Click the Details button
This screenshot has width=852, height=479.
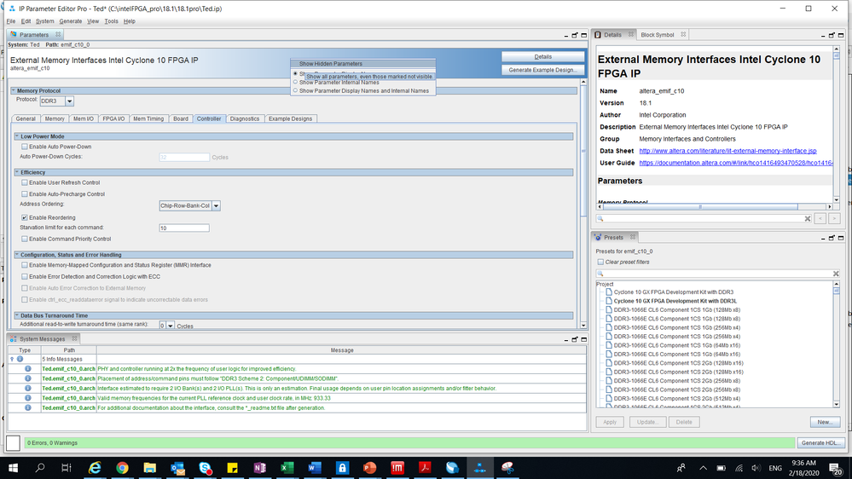coord(542,56)
